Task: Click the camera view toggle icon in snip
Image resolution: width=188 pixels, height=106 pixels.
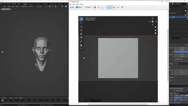Action: coord(155,33)
